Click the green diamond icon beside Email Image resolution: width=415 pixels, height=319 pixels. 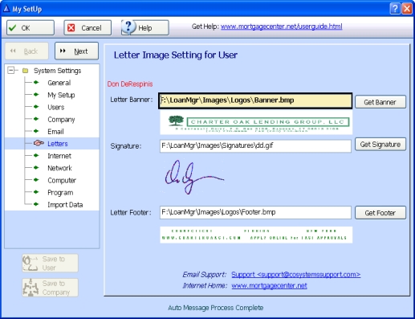[36, 131]
